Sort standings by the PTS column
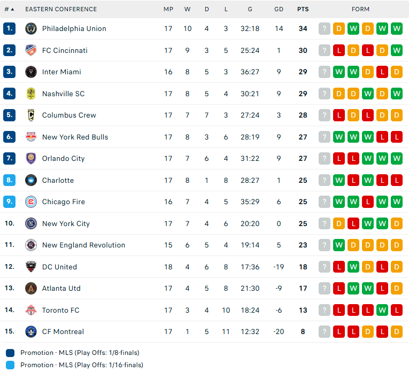This screenshot has height=372, width=409. coord(303,10)
